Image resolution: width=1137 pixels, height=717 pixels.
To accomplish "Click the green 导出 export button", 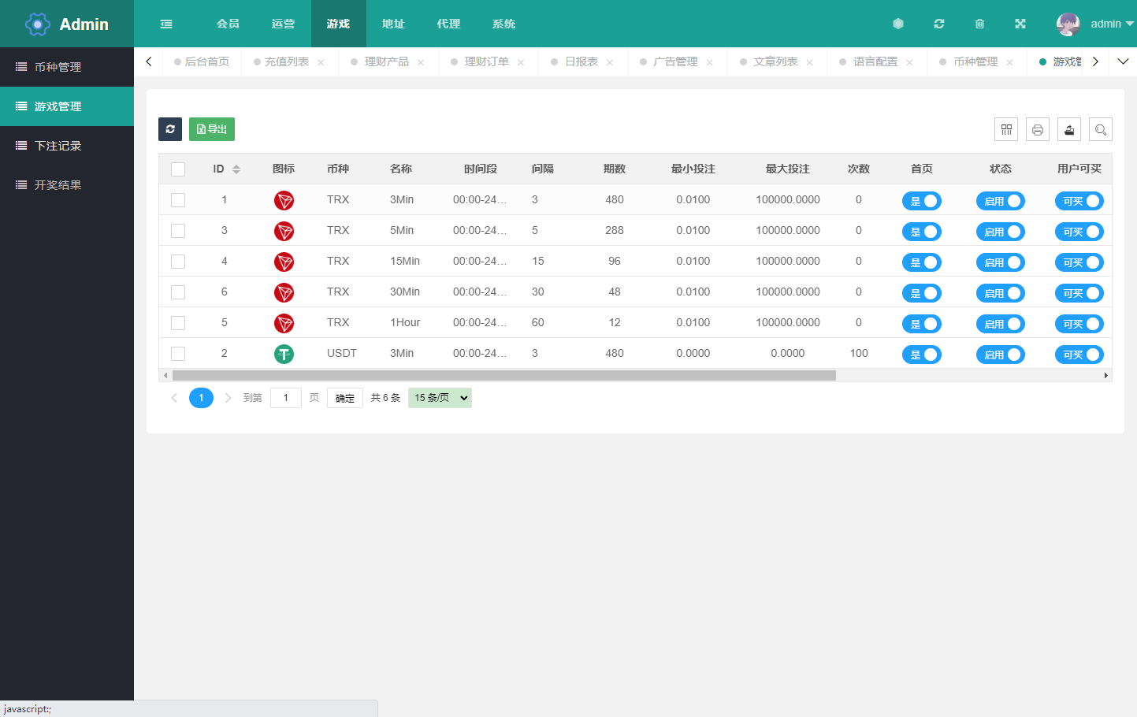I will tap(212, 129).
